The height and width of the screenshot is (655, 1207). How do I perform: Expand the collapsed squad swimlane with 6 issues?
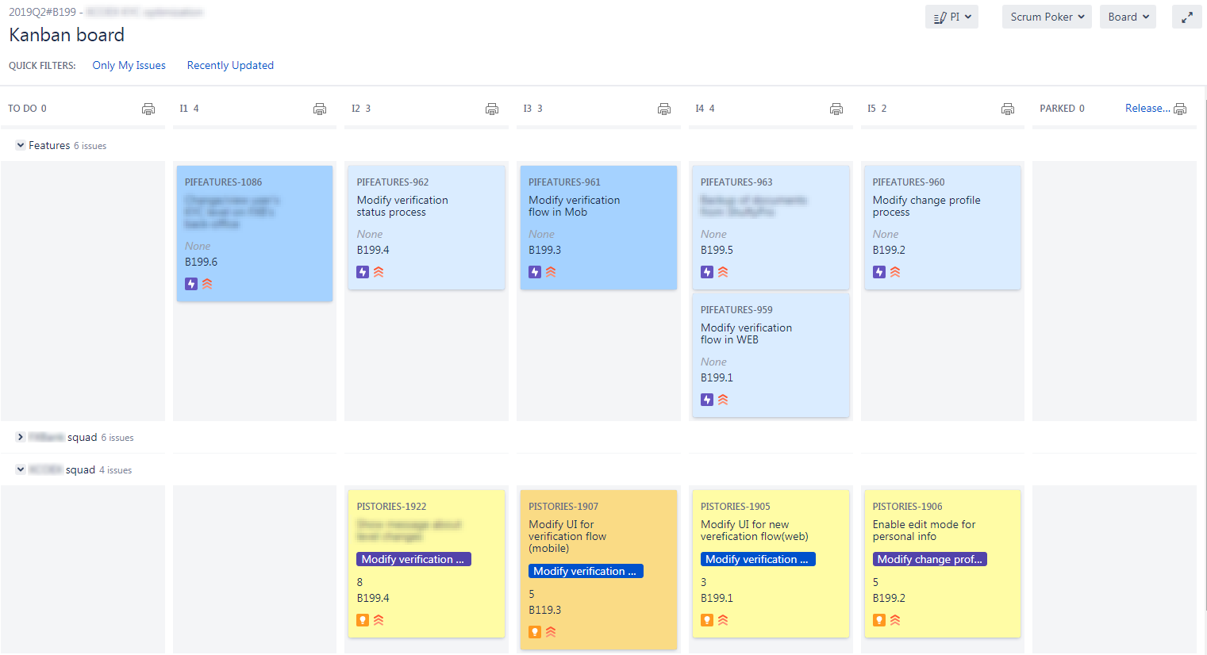tap(21, 437)
